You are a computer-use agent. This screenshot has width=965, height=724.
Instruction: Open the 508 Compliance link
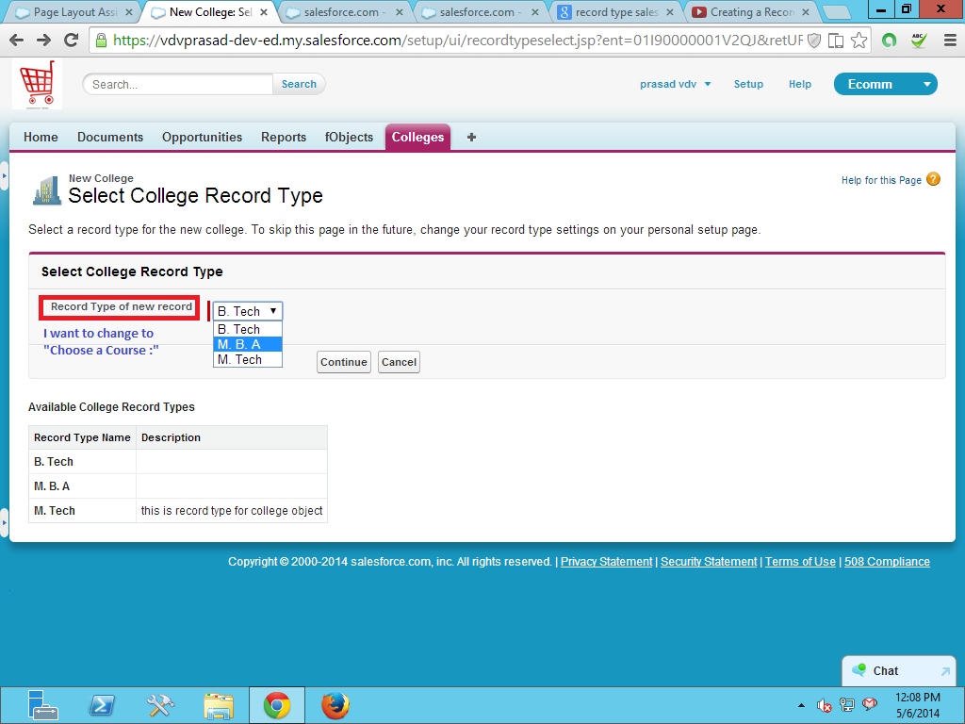887,562
